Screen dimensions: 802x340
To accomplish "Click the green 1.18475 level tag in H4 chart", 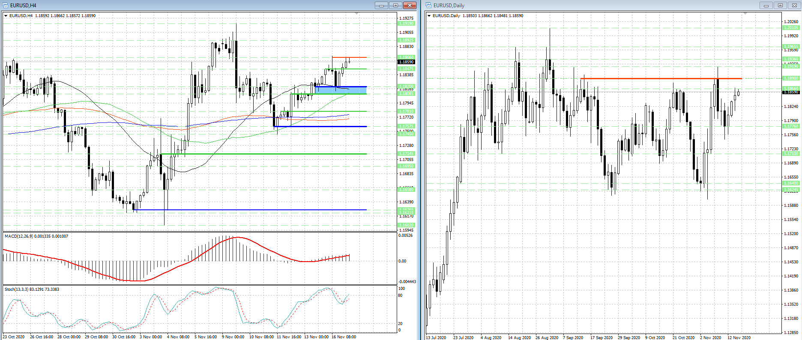I will pos(407,69).
